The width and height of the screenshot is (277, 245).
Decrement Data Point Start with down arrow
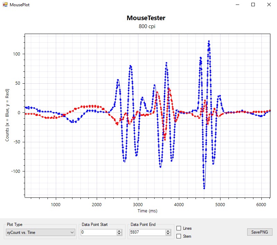click(119, 234)
